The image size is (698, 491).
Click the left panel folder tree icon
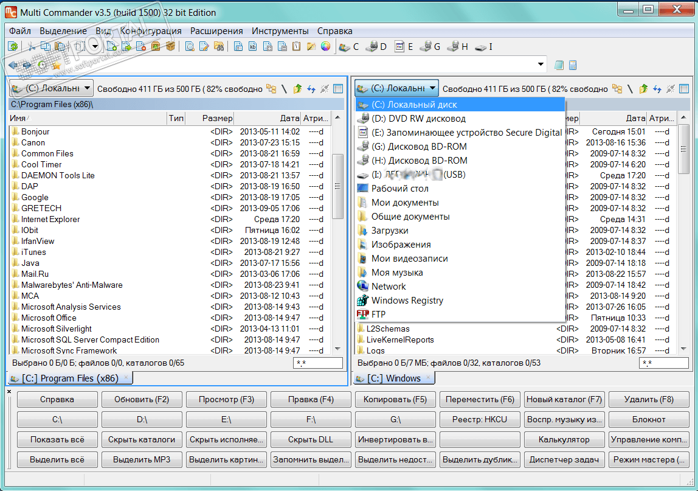tap(271, 89)
